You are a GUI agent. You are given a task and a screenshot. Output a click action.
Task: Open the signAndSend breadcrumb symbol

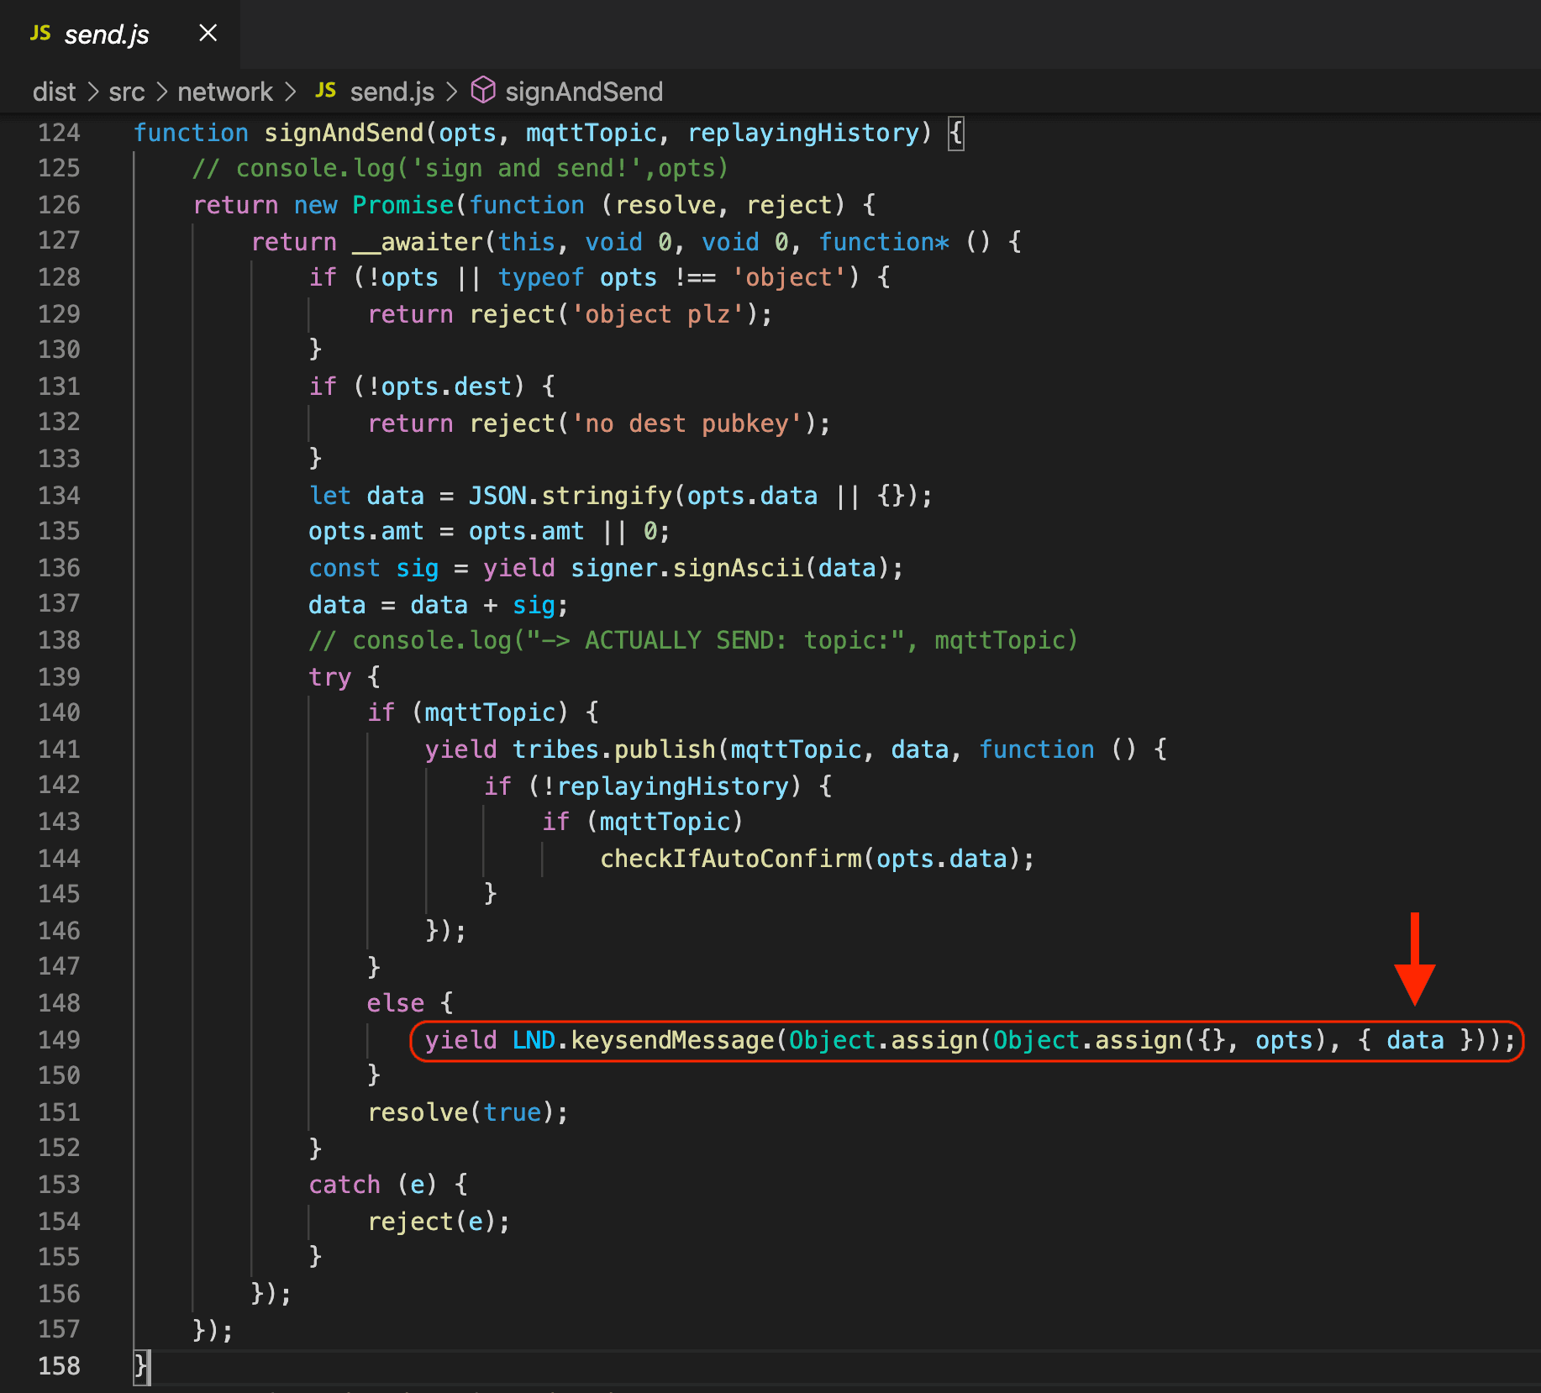[584, 92]
